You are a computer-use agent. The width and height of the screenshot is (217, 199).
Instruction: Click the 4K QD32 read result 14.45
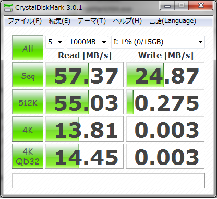coord(85,156)
